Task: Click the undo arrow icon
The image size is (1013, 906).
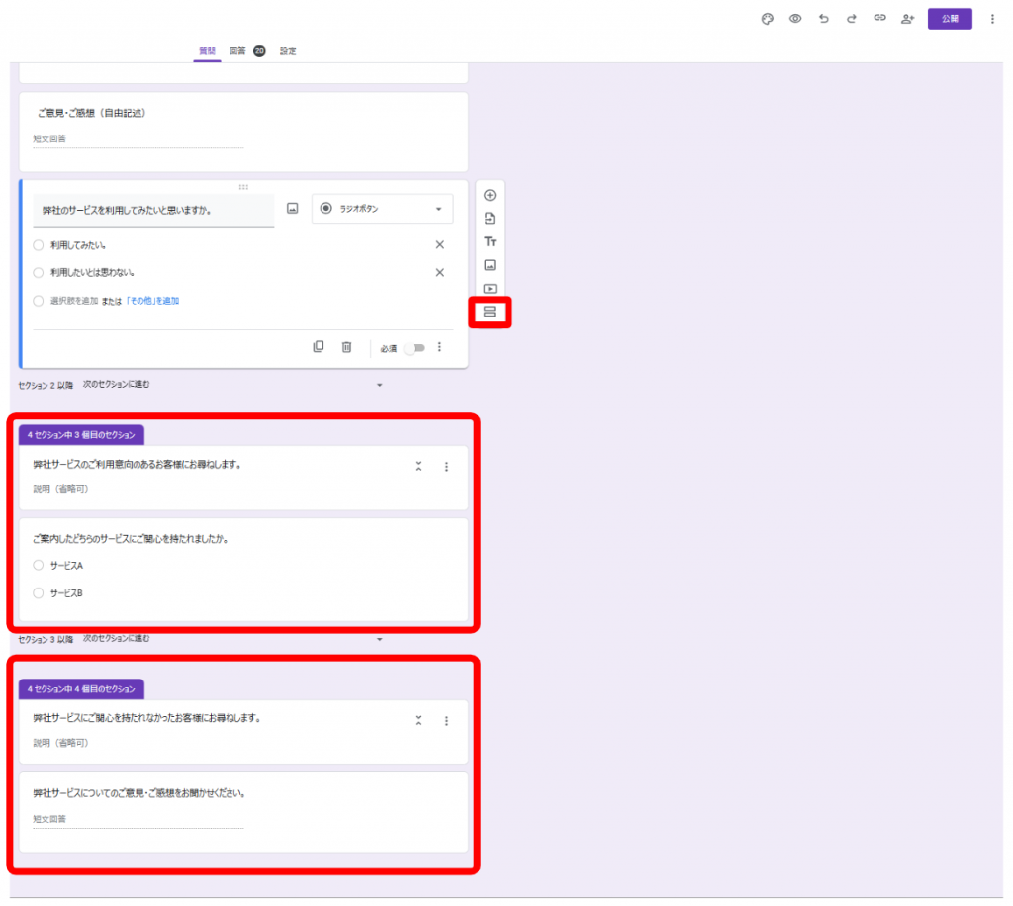Action: pos(823,19)
